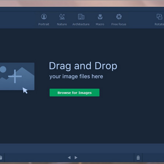Pick the Architecture mode icon
The height and width of the screenshot is (164, 164).
(81, 16)
